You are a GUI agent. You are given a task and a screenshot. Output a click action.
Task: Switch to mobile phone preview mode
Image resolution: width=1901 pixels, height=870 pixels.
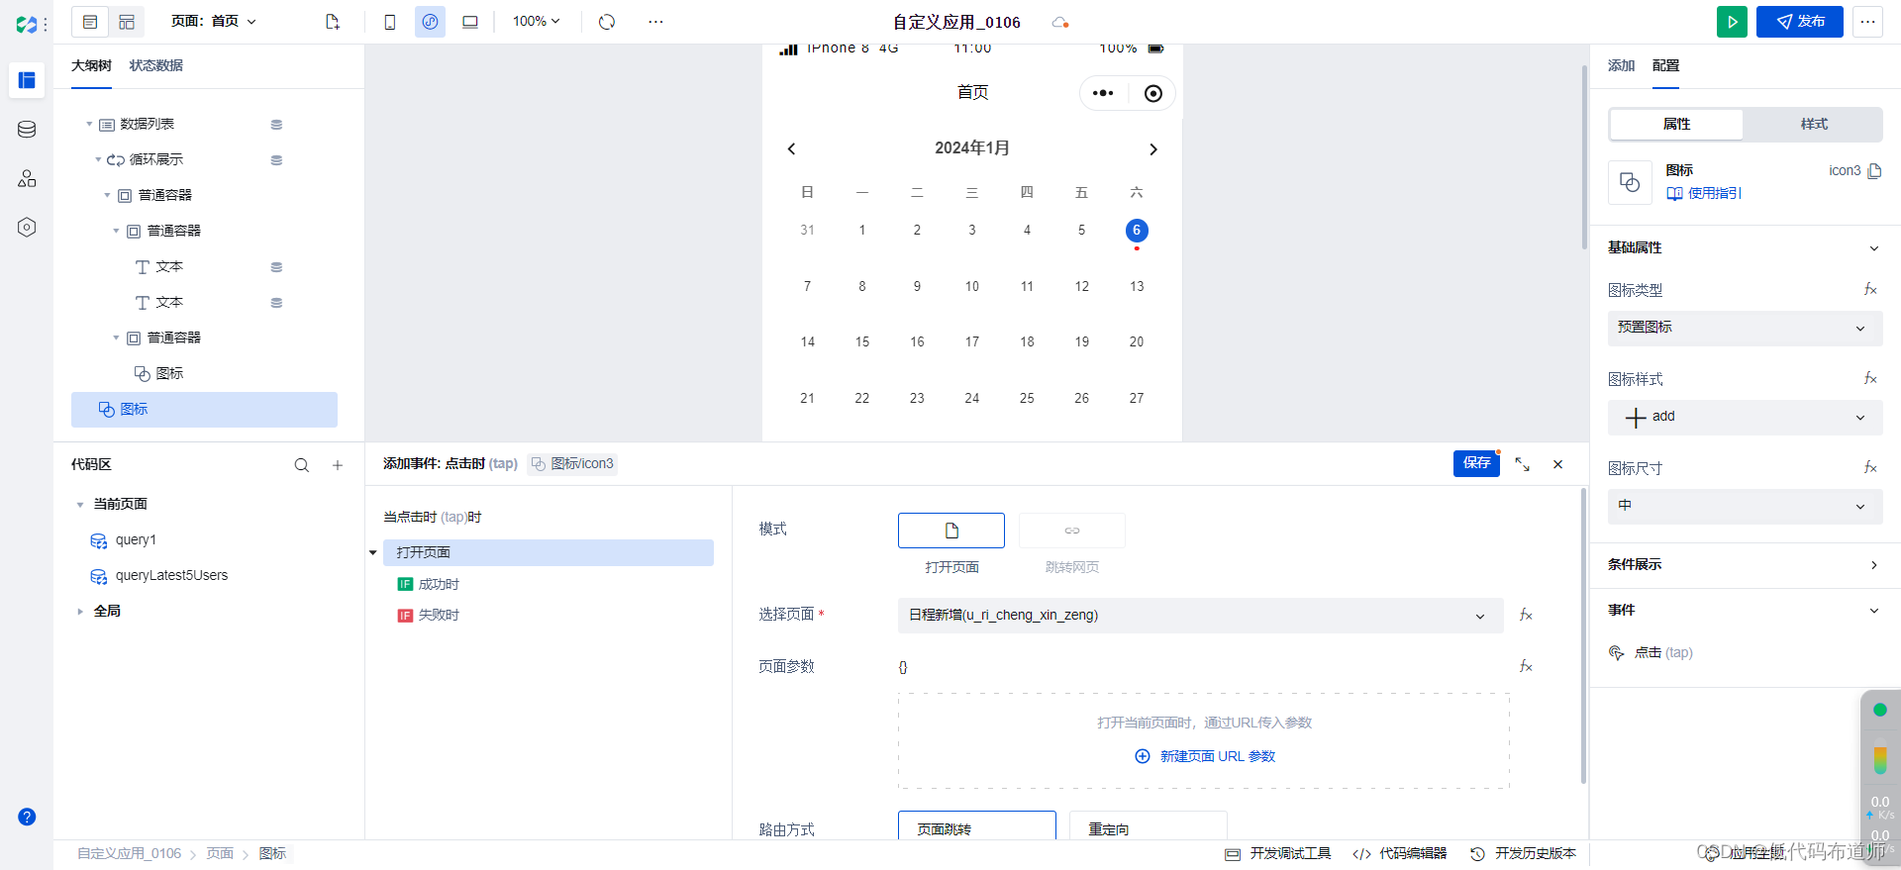point(390,22)
